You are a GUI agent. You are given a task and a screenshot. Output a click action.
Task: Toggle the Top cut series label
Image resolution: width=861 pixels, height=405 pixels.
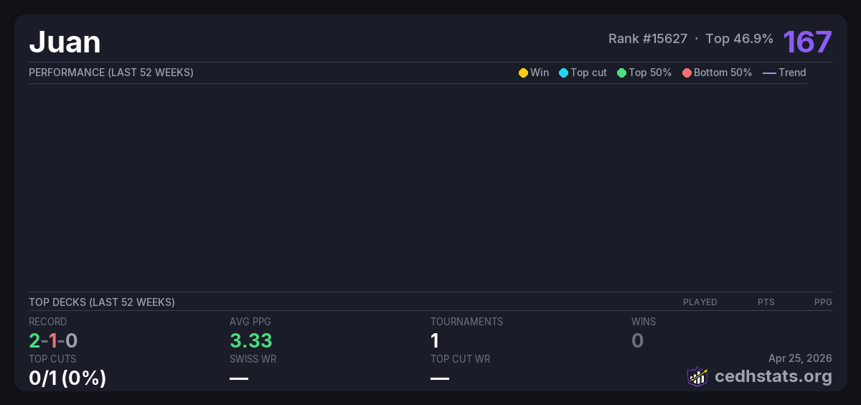588,73
